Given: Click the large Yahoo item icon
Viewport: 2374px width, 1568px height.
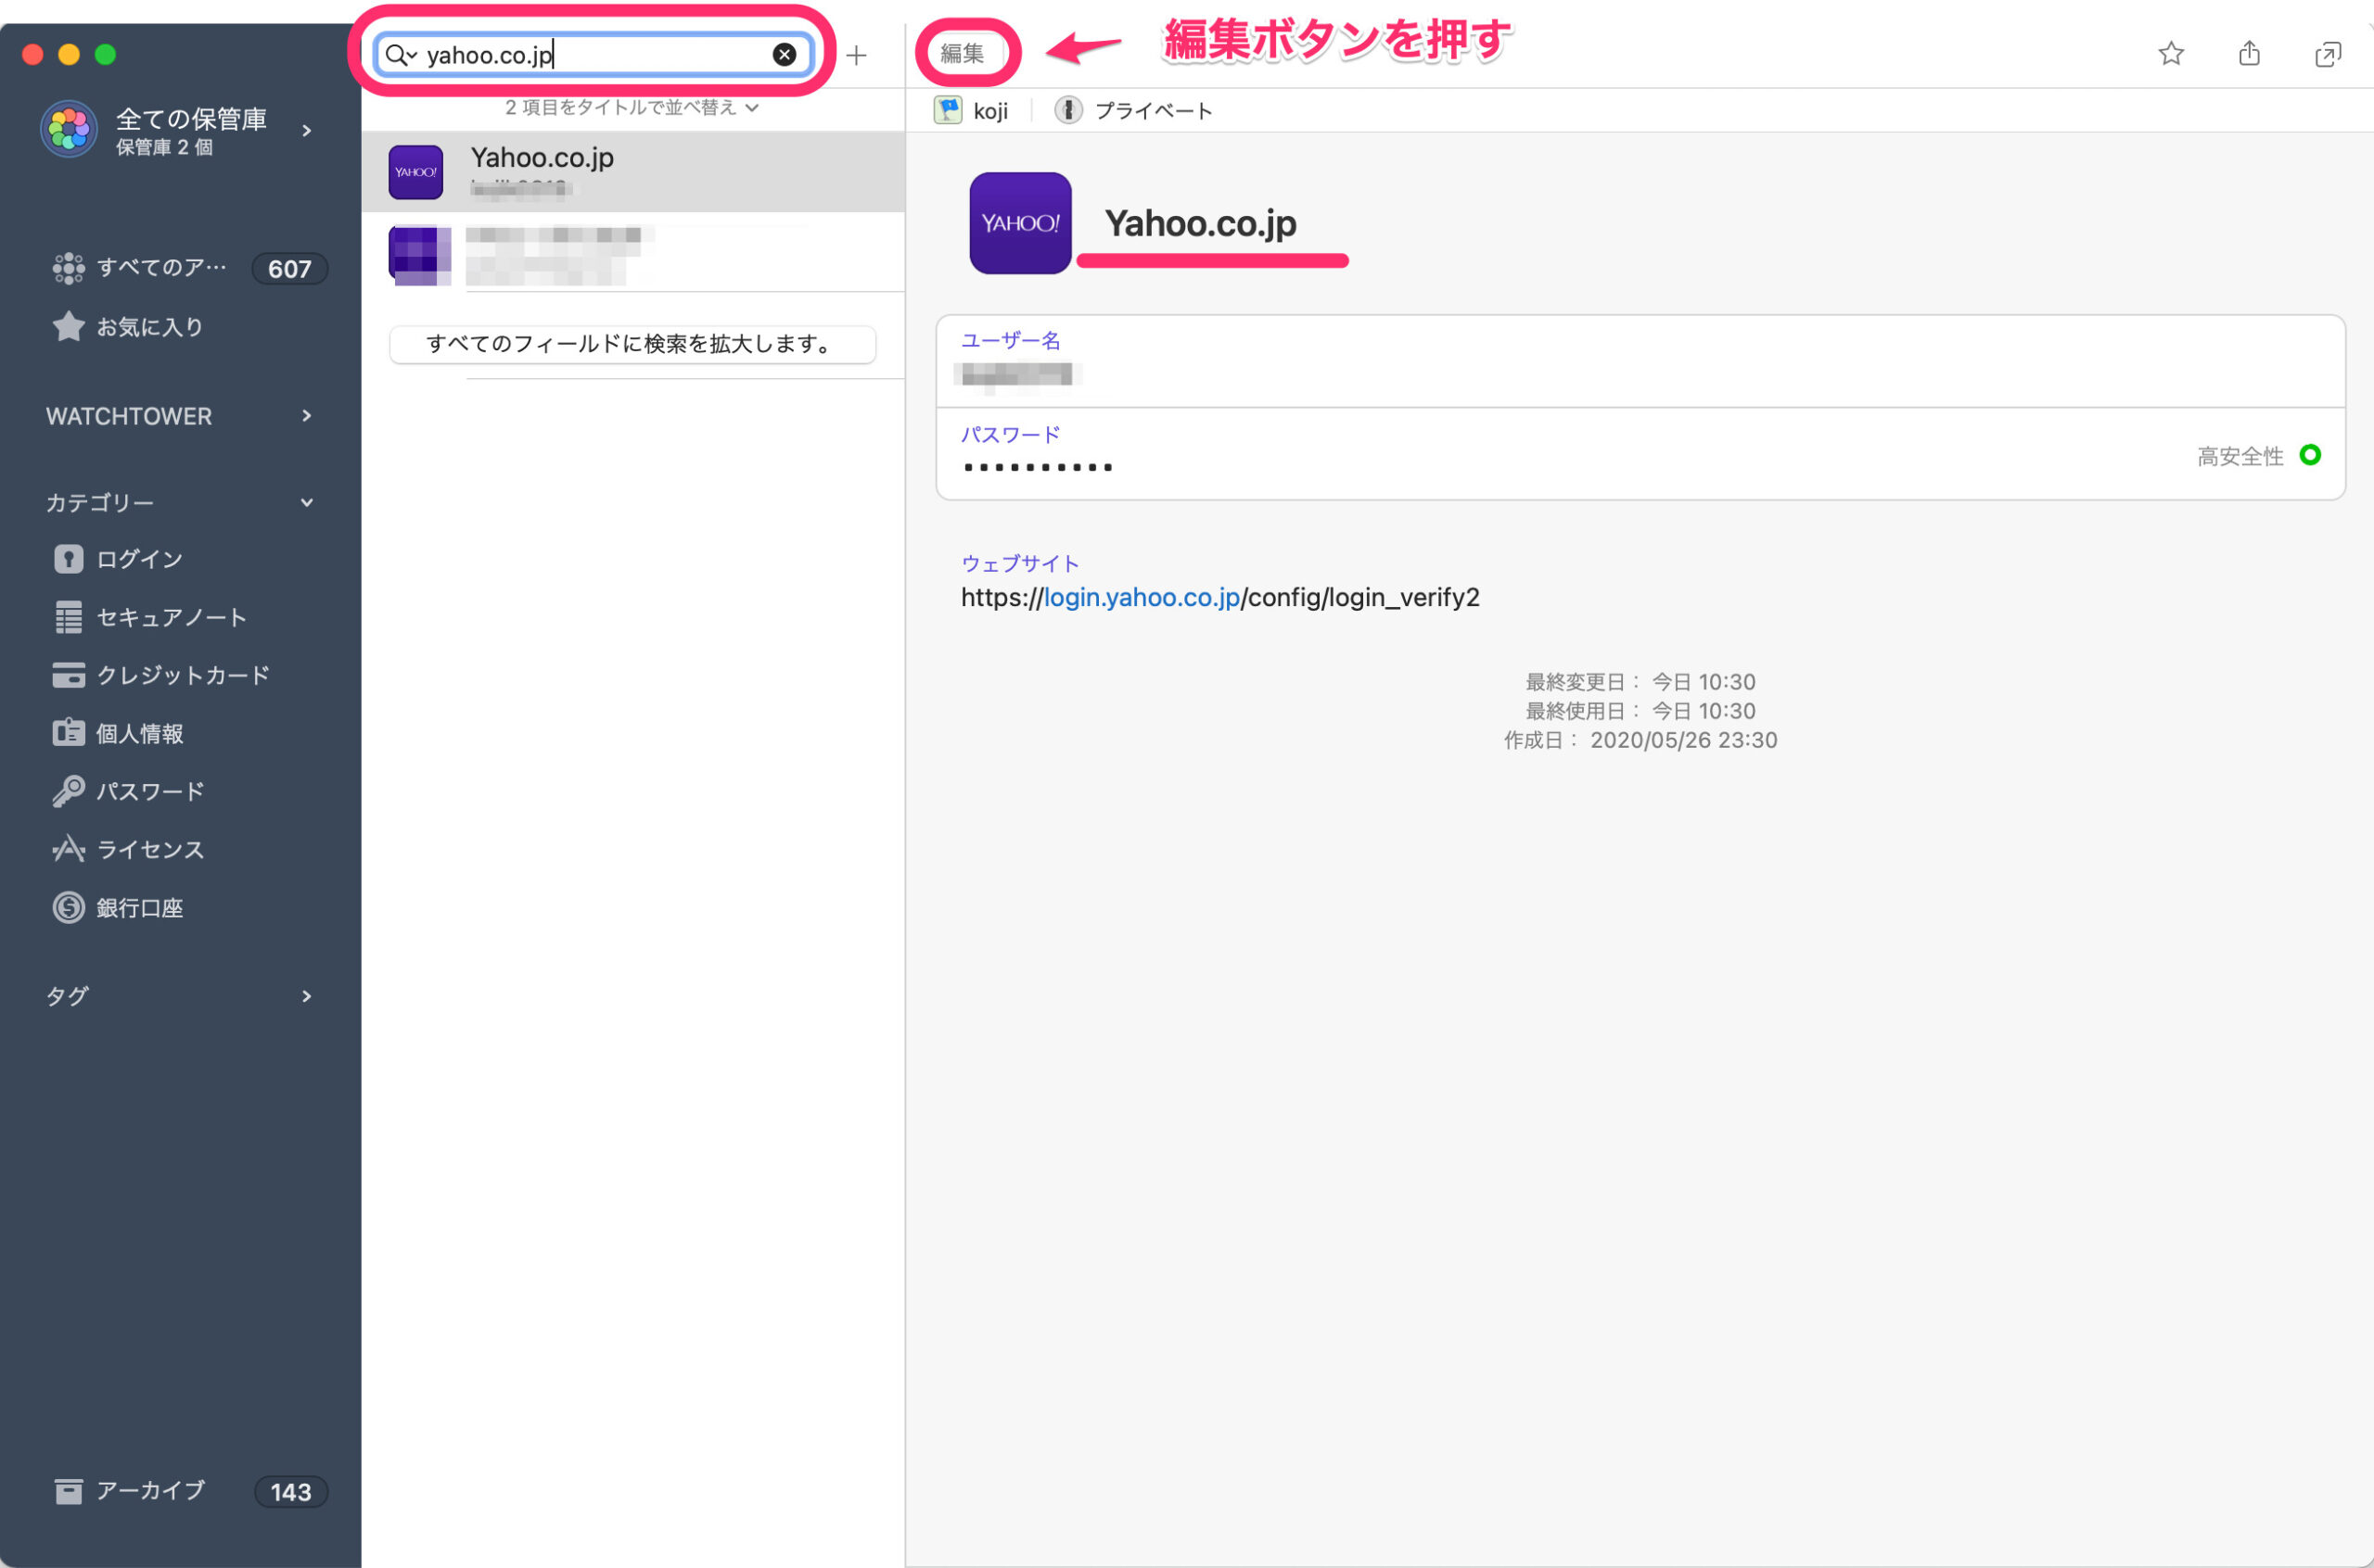Looking at the screenshot, I should point(1020,223).
